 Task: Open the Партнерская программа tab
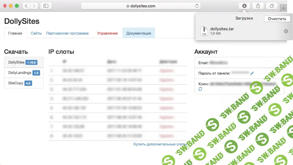(x=67, y=33)
